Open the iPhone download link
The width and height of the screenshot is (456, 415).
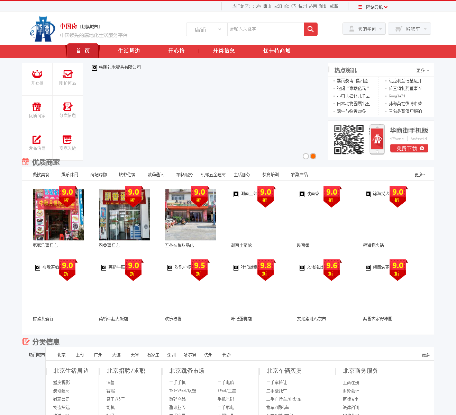coord(397,139)
